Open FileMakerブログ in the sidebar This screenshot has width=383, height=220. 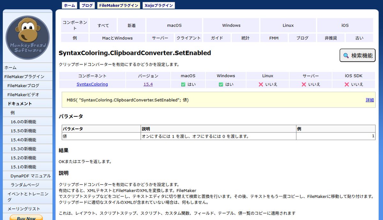point(27,86)
